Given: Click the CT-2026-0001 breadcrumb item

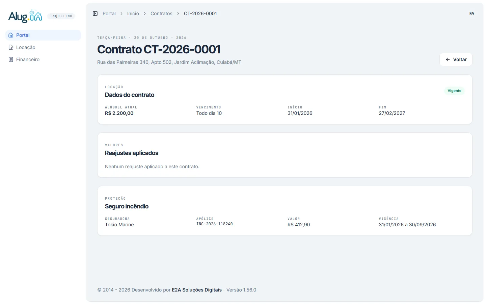Looking at the screenshot, I should 200,14.
